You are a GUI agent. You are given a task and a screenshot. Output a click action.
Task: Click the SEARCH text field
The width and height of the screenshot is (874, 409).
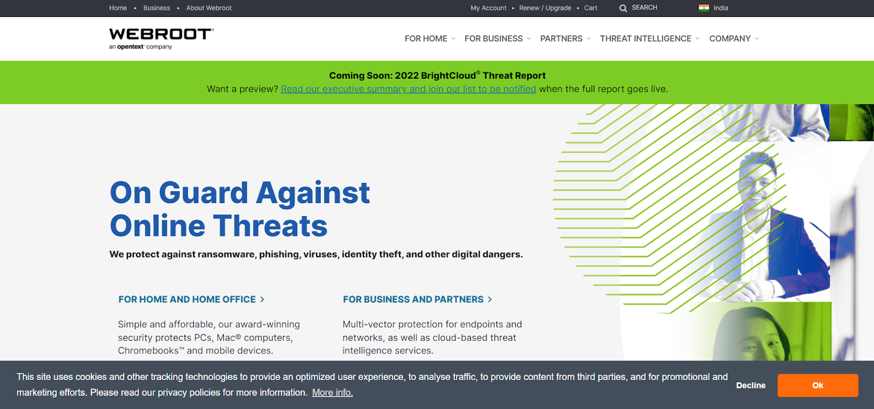[x=645, y=8]
